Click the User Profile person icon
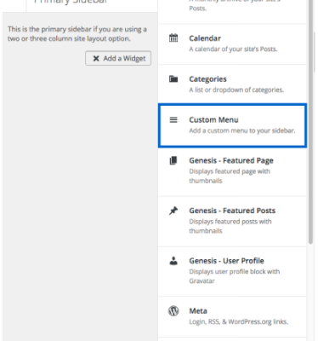The height and width of the screenshot is (341, 318). [173, 261]
